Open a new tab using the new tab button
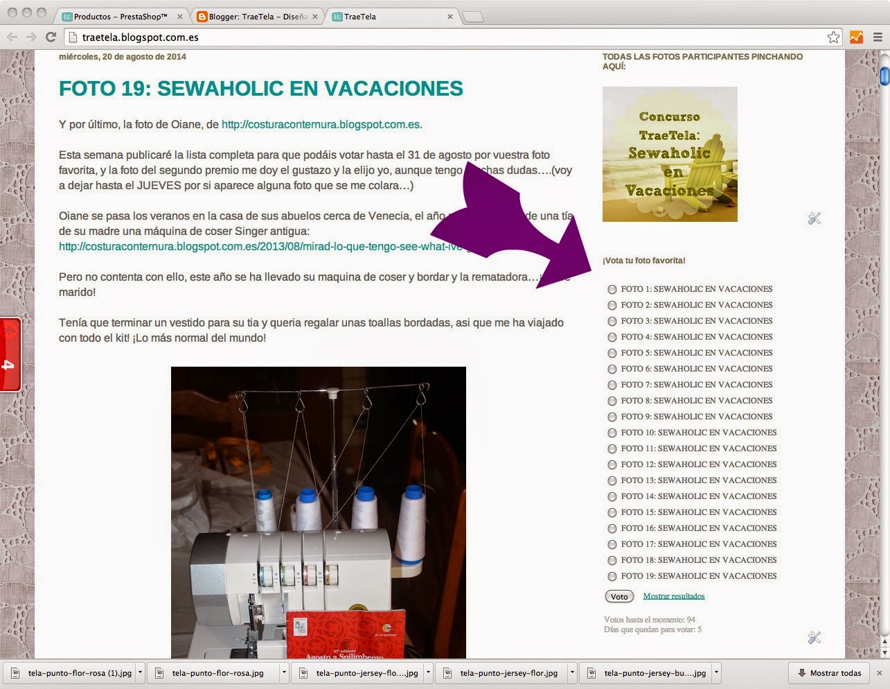 coord(473,17)
